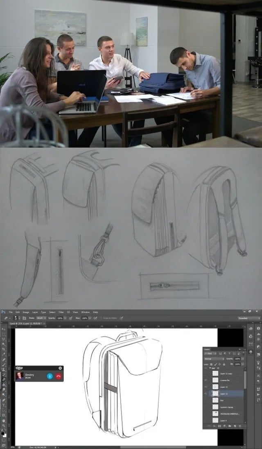The image size is (262, 449).
Task: Toggle visibility of Layer 12 copy
Action: point(206,373)
